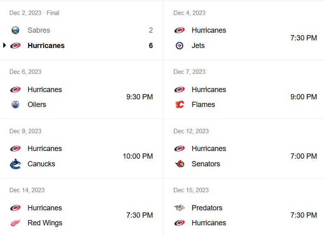The width and height of the screenshot is (325, 235).
Task: Click the Senators team name
Action: [x=206, y=164]
